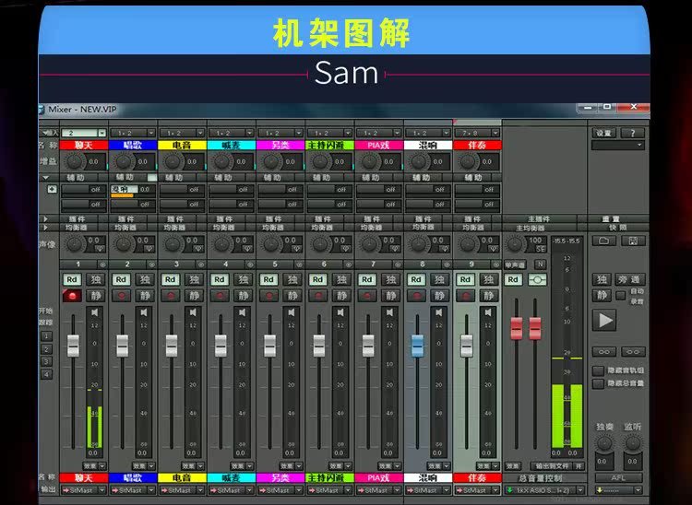This screenshot has width=692, height=505.
Task: Solo channel 1 with 独 button
Action: click(x=95, y=279)
